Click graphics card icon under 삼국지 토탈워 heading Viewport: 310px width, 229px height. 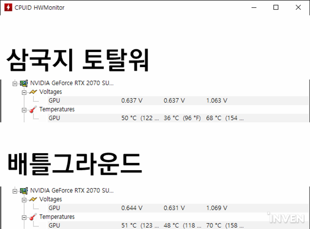click(x=24, y=84)
